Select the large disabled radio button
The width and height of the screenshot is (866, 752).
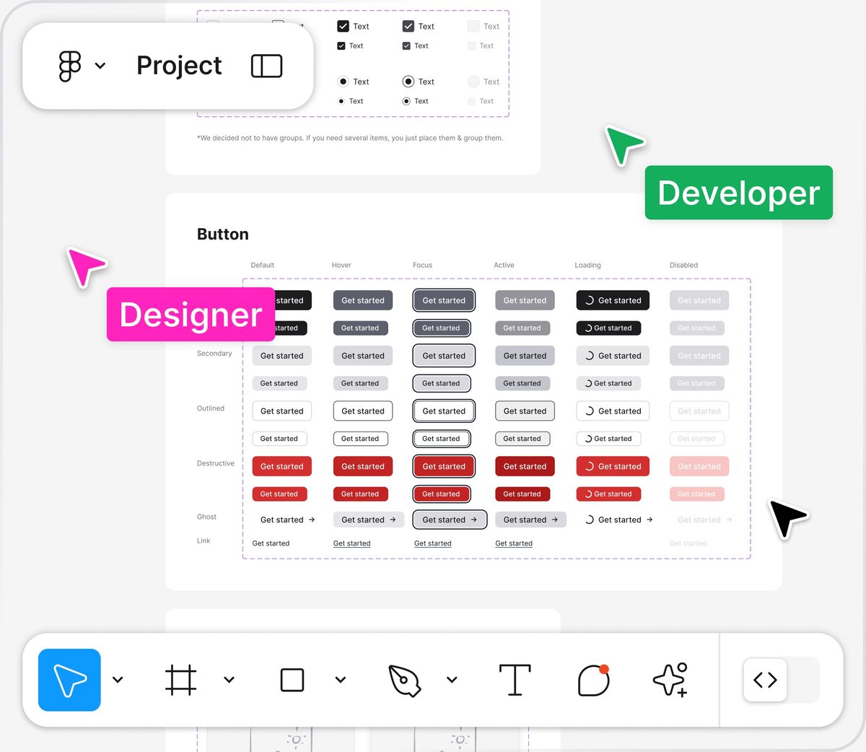473,82
